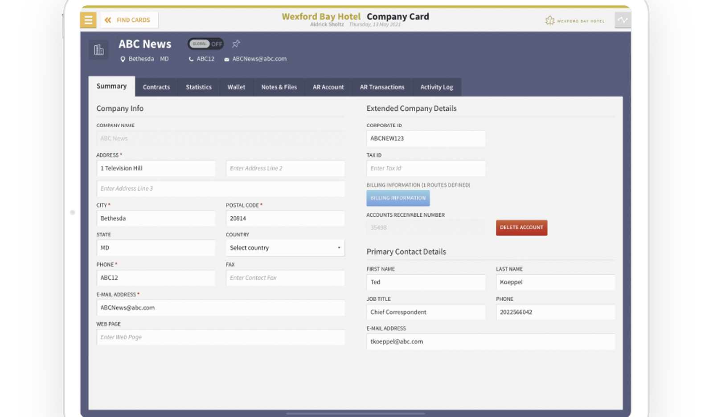Edit the State field MD

(x=156, y=248)
